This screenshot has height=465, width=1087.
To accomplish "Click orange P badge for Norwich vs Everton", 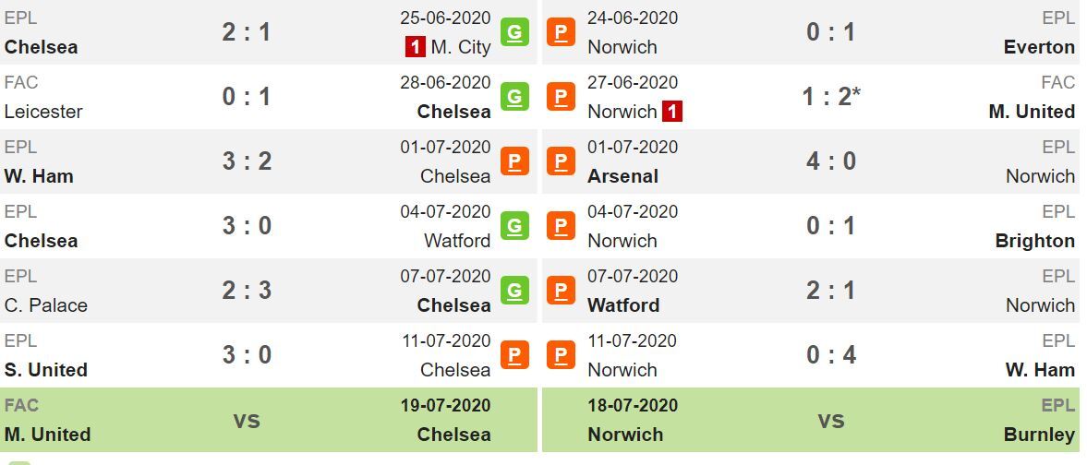I will click(561, 32).
